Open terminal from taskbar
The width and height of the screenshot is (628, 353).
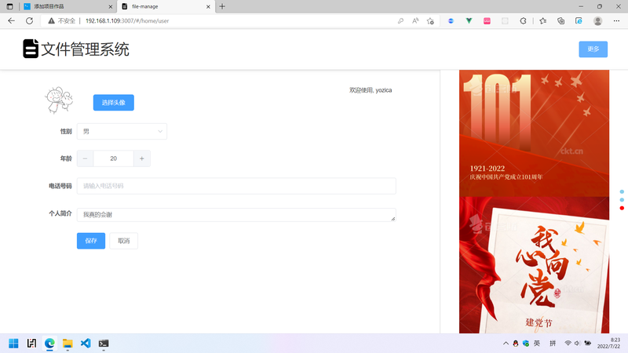coord(104,344)
